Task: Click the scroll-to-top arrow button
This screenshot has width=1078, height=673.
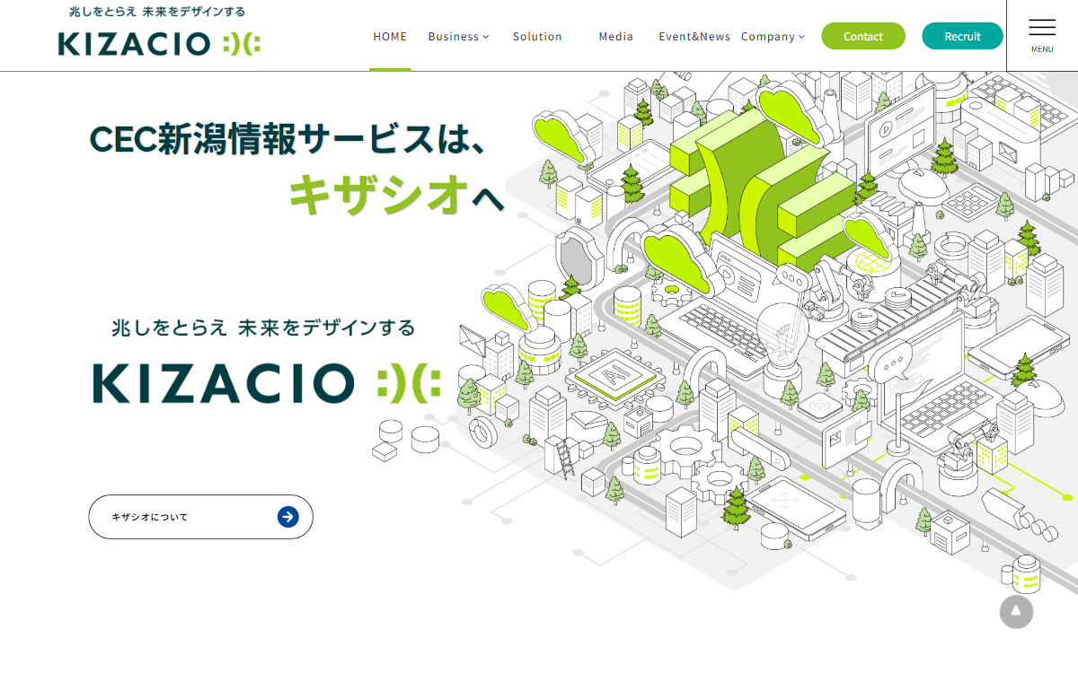Action: [1016, 611]
